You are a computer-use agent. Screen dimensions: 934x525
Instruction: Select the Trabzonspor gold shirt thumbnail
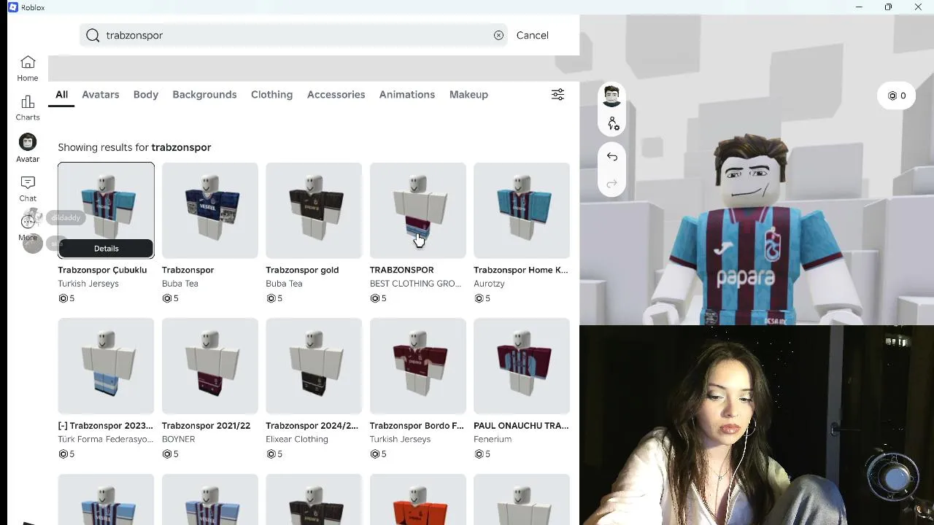coord(314,210)
